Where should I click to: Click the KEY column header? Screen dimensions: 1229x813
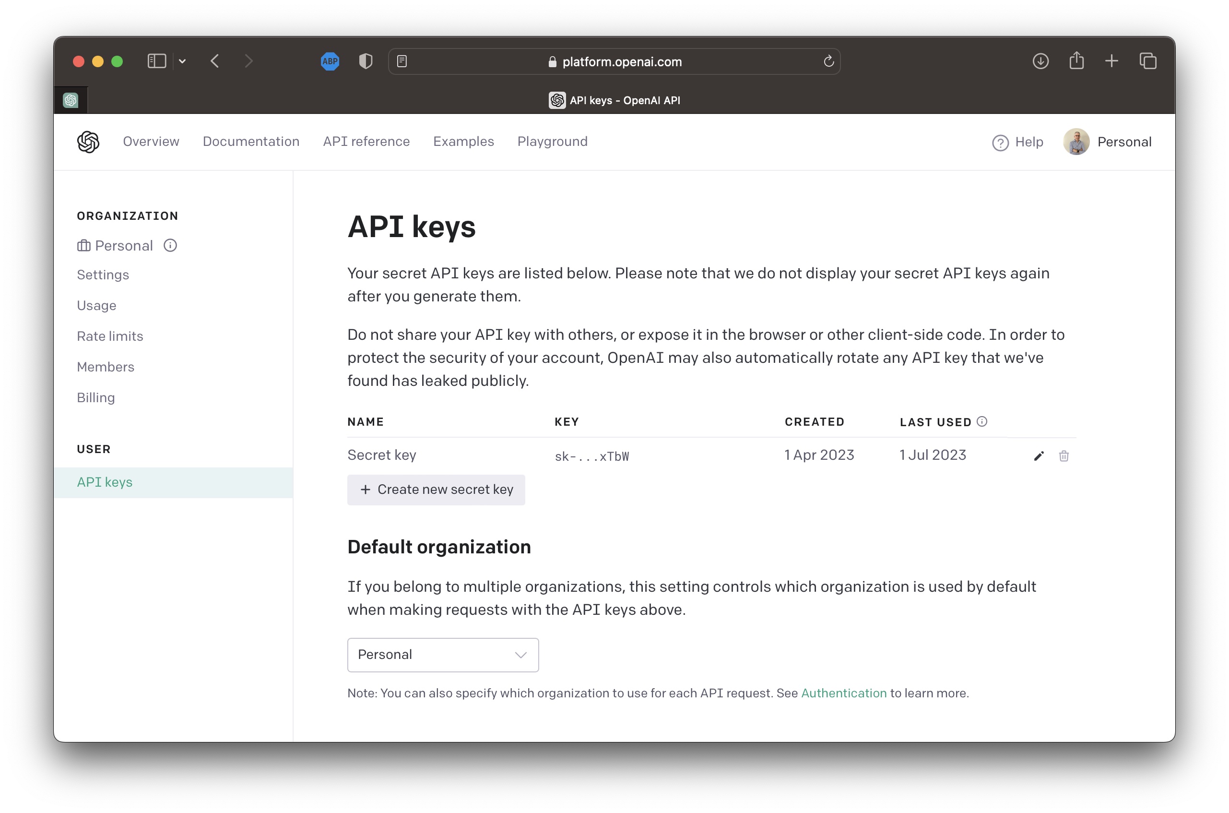click(x=567, y=421)
